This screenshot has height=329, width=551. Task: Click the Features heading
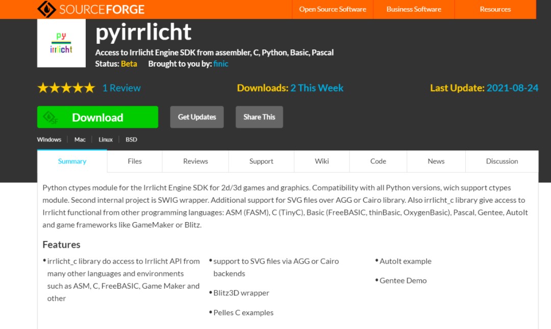click(x=62, y=245)
